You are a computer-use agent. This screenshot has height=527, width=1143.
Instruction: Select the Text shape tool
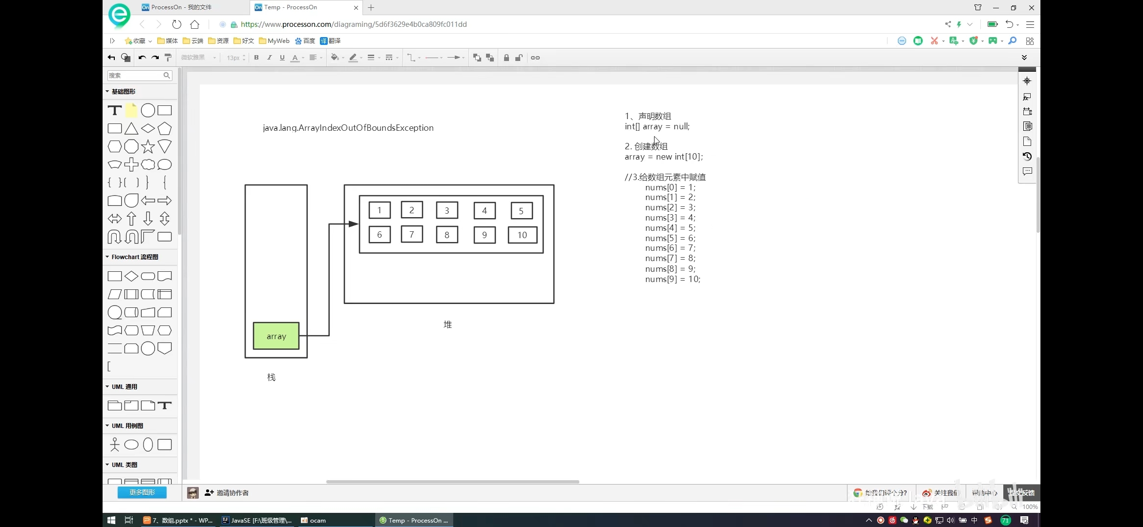[115, 111]
